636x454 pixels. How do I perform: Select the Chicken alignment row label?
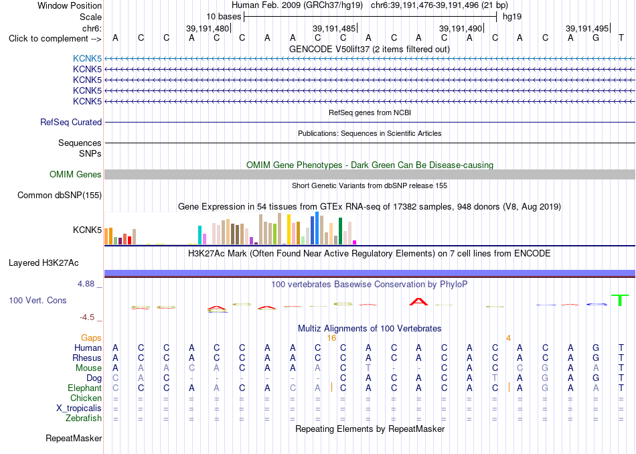[x=86, y=398]
